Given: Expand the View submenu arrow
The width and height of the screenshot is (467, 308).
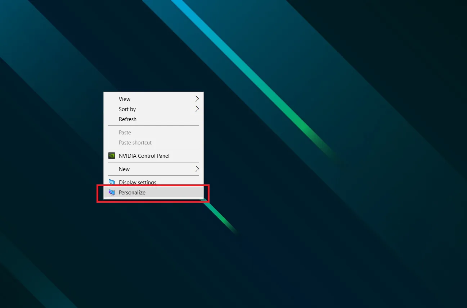Looking at the screenshot, I should click(x=197, y=99).
